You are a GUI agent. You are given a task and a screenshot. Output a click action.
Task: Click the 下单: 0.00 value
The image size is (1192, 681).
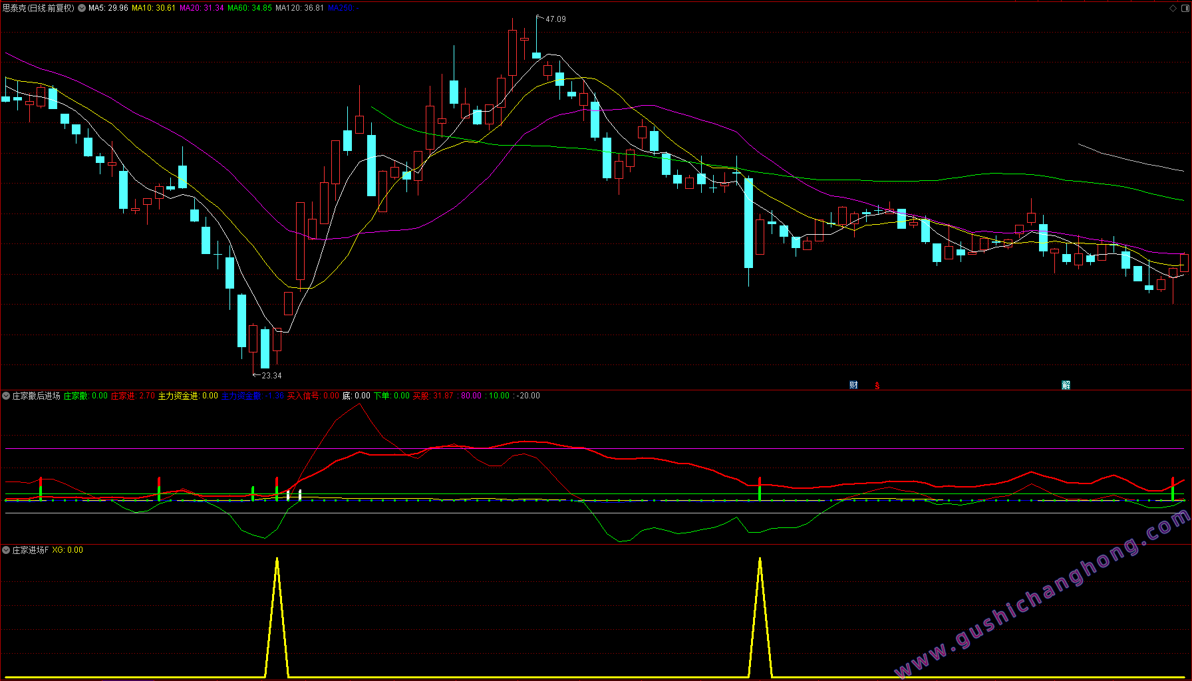point(392,396)
